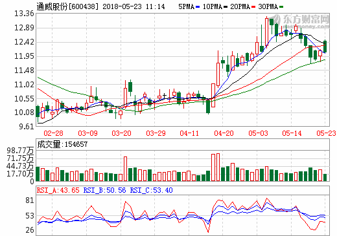Select the 03-20 date axis label
The width and height of the screenshot is (337, 236).
coord(121,133)
